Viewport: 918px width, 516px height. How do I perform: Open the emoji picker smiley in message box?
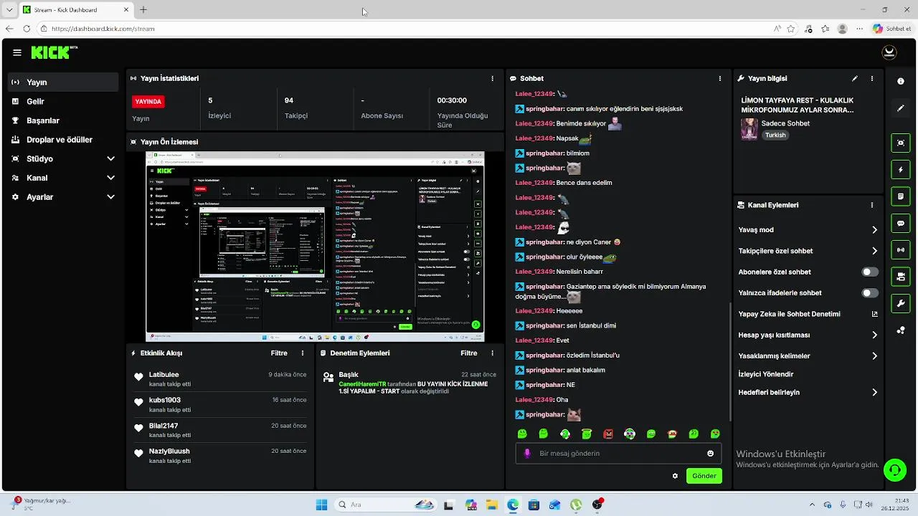(x=711, y=454)
